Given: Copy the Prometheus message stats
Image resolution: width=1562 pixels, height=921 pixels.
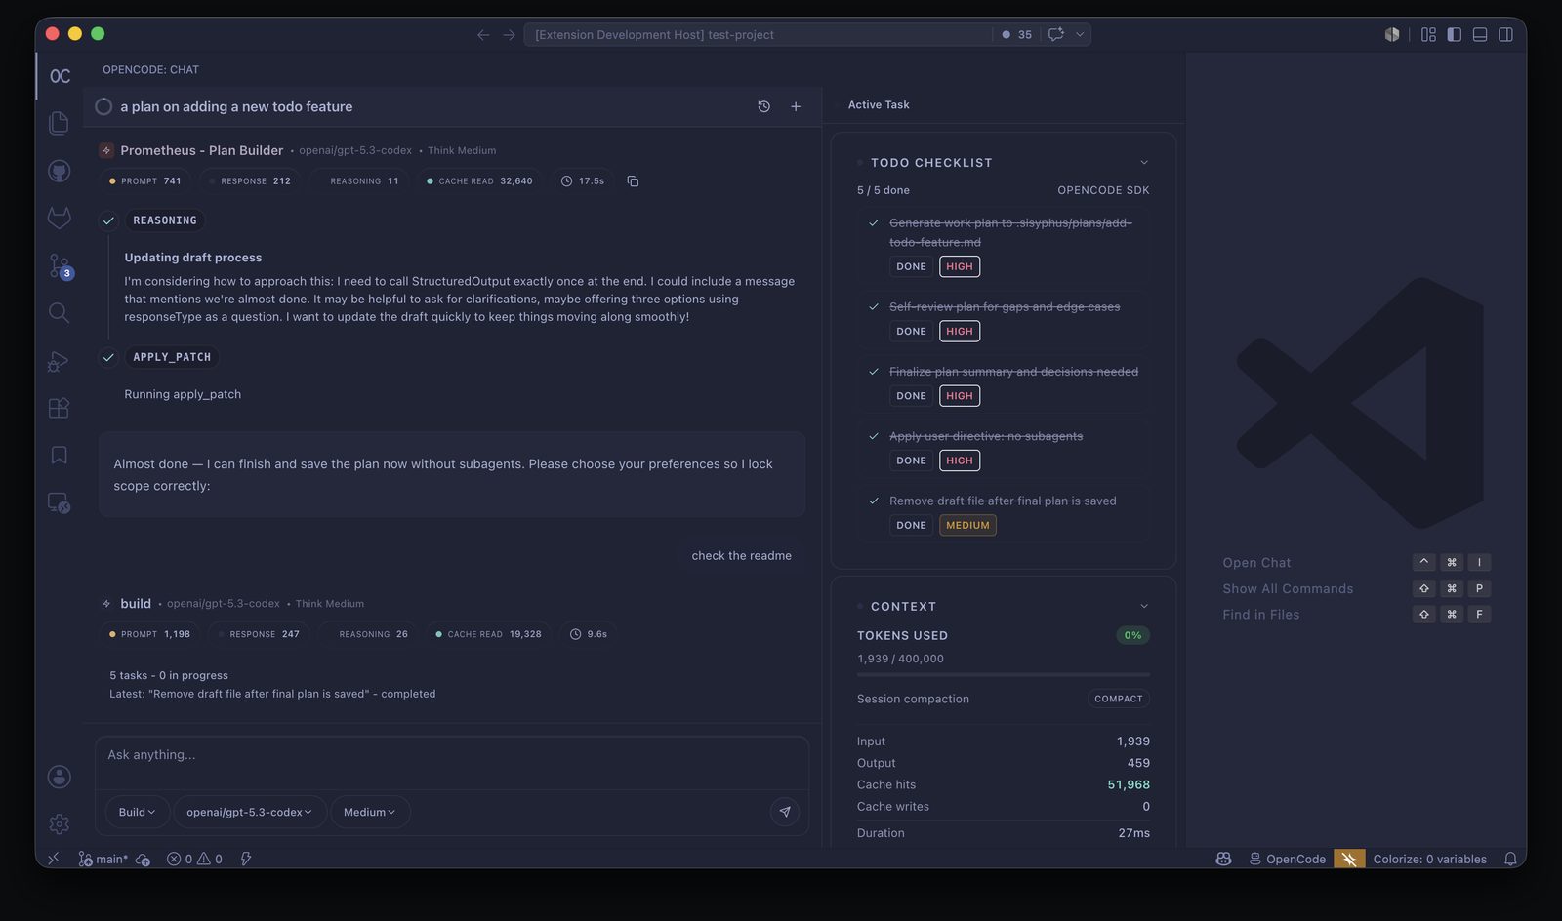Looking at the screenshot, I should point(633,181).
